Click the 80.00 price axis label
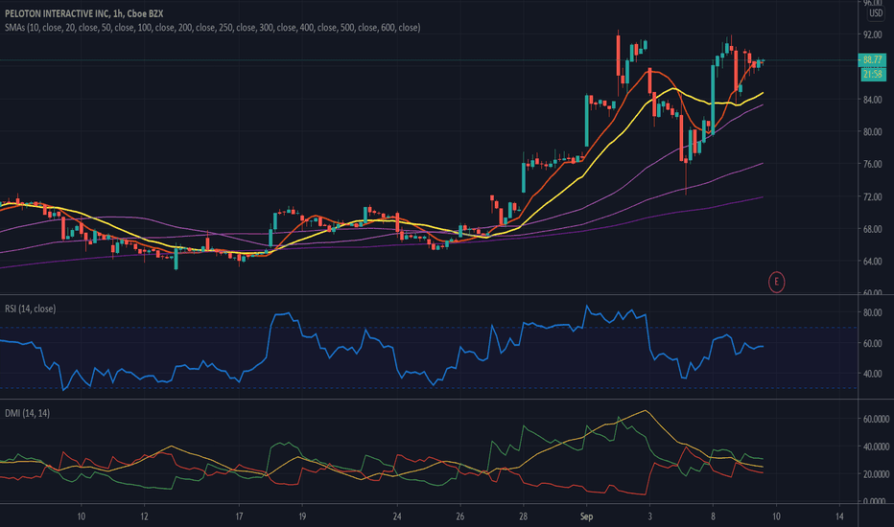 (872, 131)
